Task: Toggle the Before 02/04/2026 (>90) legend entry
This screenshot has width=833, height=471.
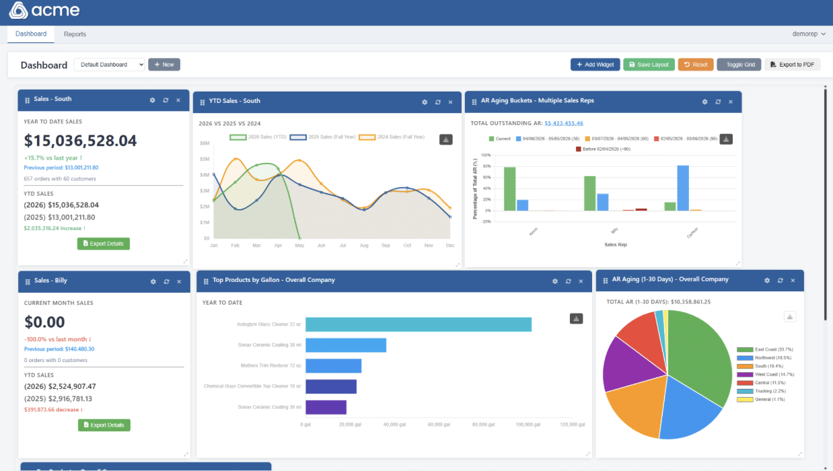Action: [x=603, y=149]
